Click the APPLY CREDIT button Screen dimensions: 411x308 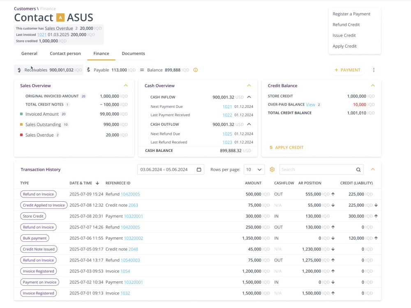(x=286, y=147)
